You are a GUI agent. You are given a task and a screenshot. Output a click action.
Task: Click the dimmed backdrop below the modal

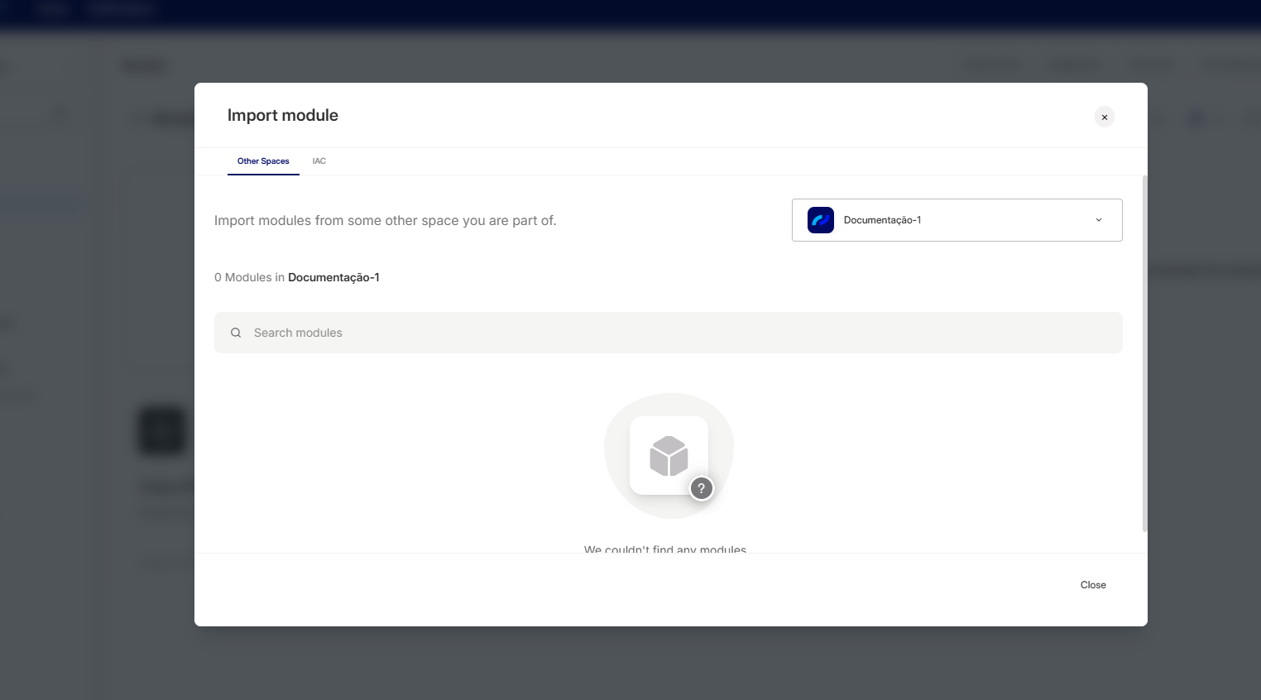[629, 662]
